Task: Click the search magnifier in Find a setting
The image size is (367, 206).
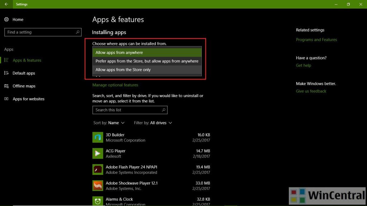Action: tap(77, 32)
